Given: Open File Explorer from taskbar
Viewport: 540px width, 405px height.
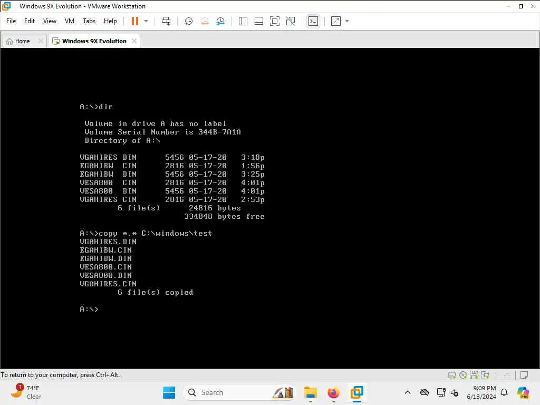Looking at the screenshot, I should (x=310, y=392).
